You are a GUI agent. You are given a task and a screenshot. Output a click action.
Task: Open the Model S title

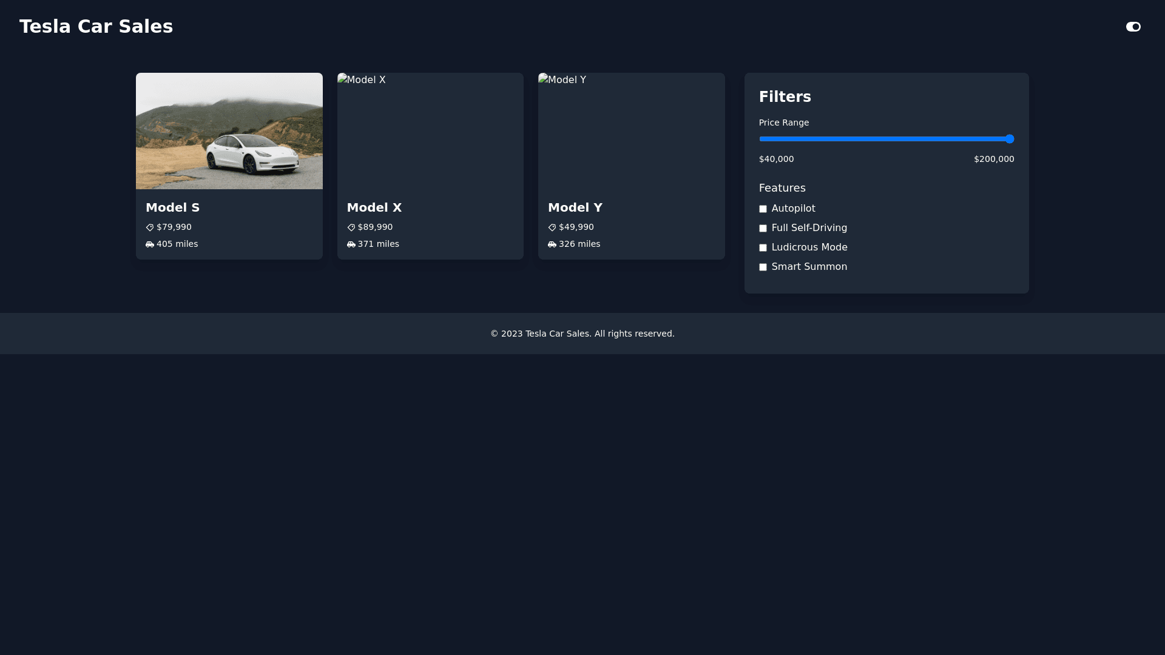coord(172,207)
